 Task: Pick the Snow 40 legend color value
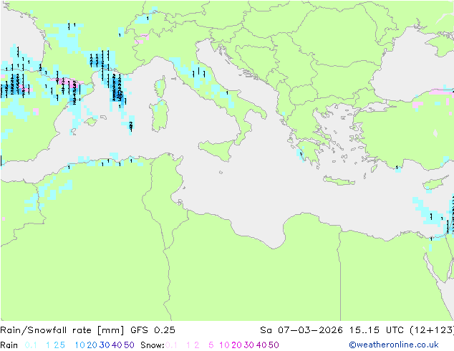click(261, 345)
